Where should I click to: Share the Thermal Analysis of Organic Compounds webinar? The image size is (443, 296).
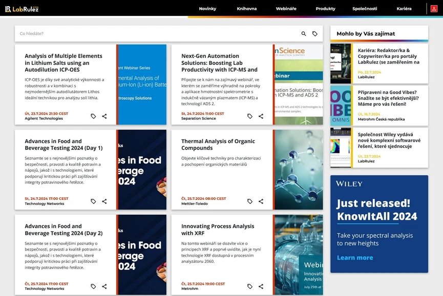coord(261,201)
